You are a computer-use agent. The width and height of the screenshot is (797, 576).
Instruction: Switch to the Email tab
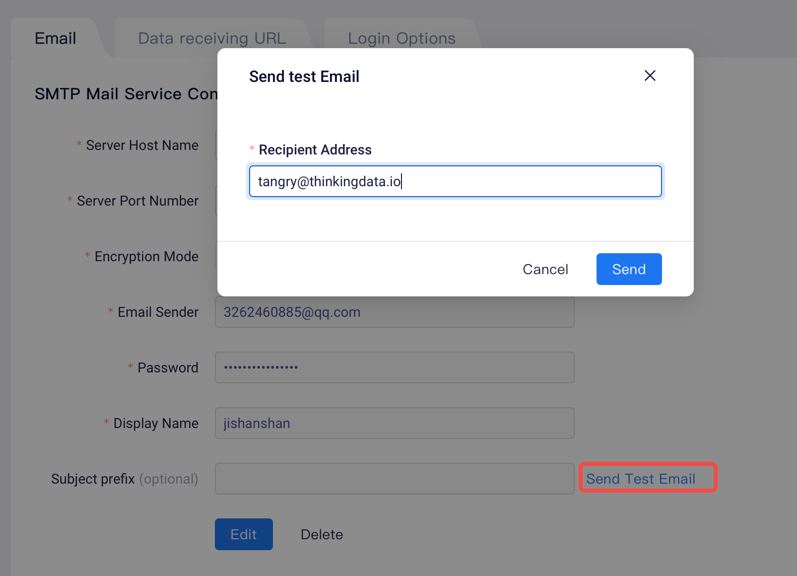[x=55, y=38]
